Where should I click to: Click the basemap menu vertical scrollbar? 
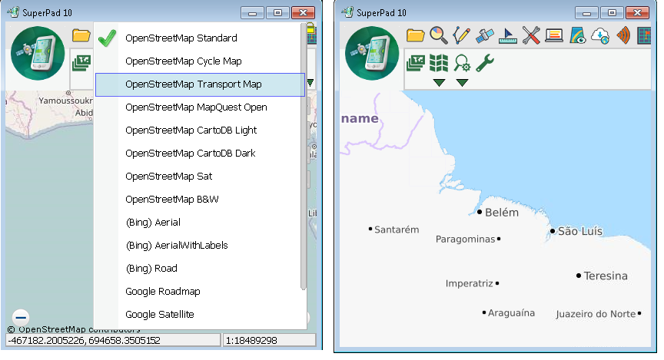304,157
